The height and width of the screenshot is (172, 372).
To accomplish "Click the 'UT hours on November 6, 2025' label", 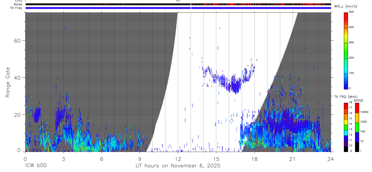I will tap(178, 166).
